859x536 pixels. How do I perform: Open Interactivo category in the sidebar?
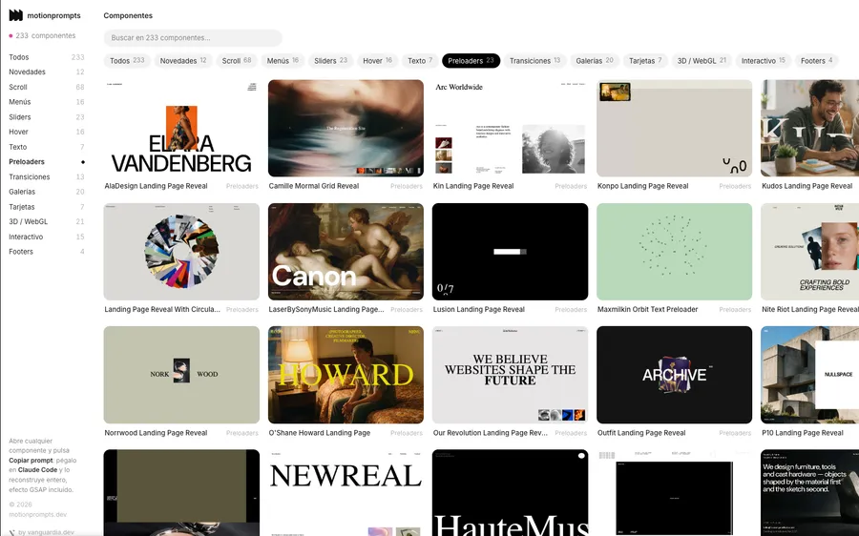[47, 237]
